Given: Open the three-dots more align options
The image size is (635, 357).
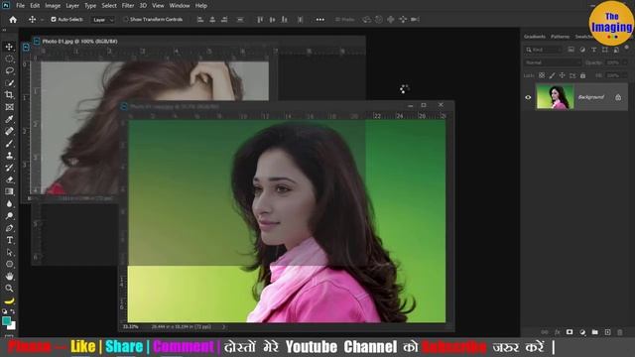Looking at the screenshot, I should point(319,20).
